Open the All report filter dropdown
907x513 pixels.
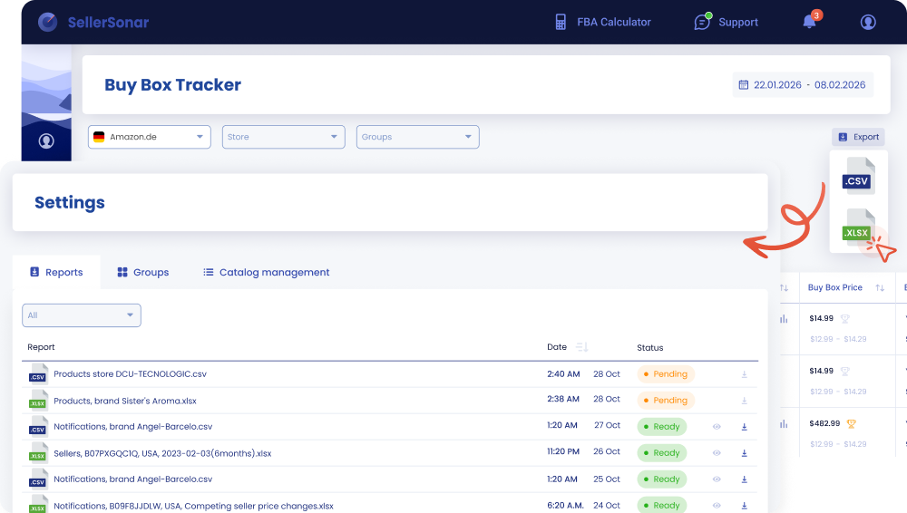pyautogui.click(x=82, y=315)
